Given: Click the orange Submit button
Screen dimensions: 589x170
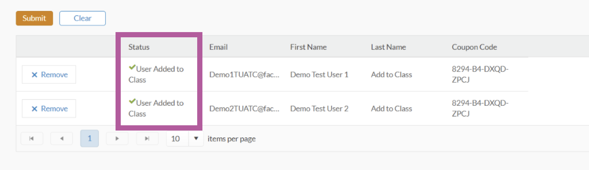Looking at the screenshot, I should (34, 18).
